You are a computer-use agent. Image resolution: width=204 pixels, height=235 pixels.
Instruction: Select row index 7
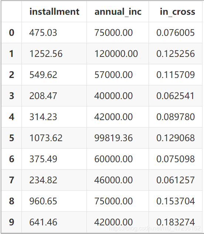(x=12, y=180)
